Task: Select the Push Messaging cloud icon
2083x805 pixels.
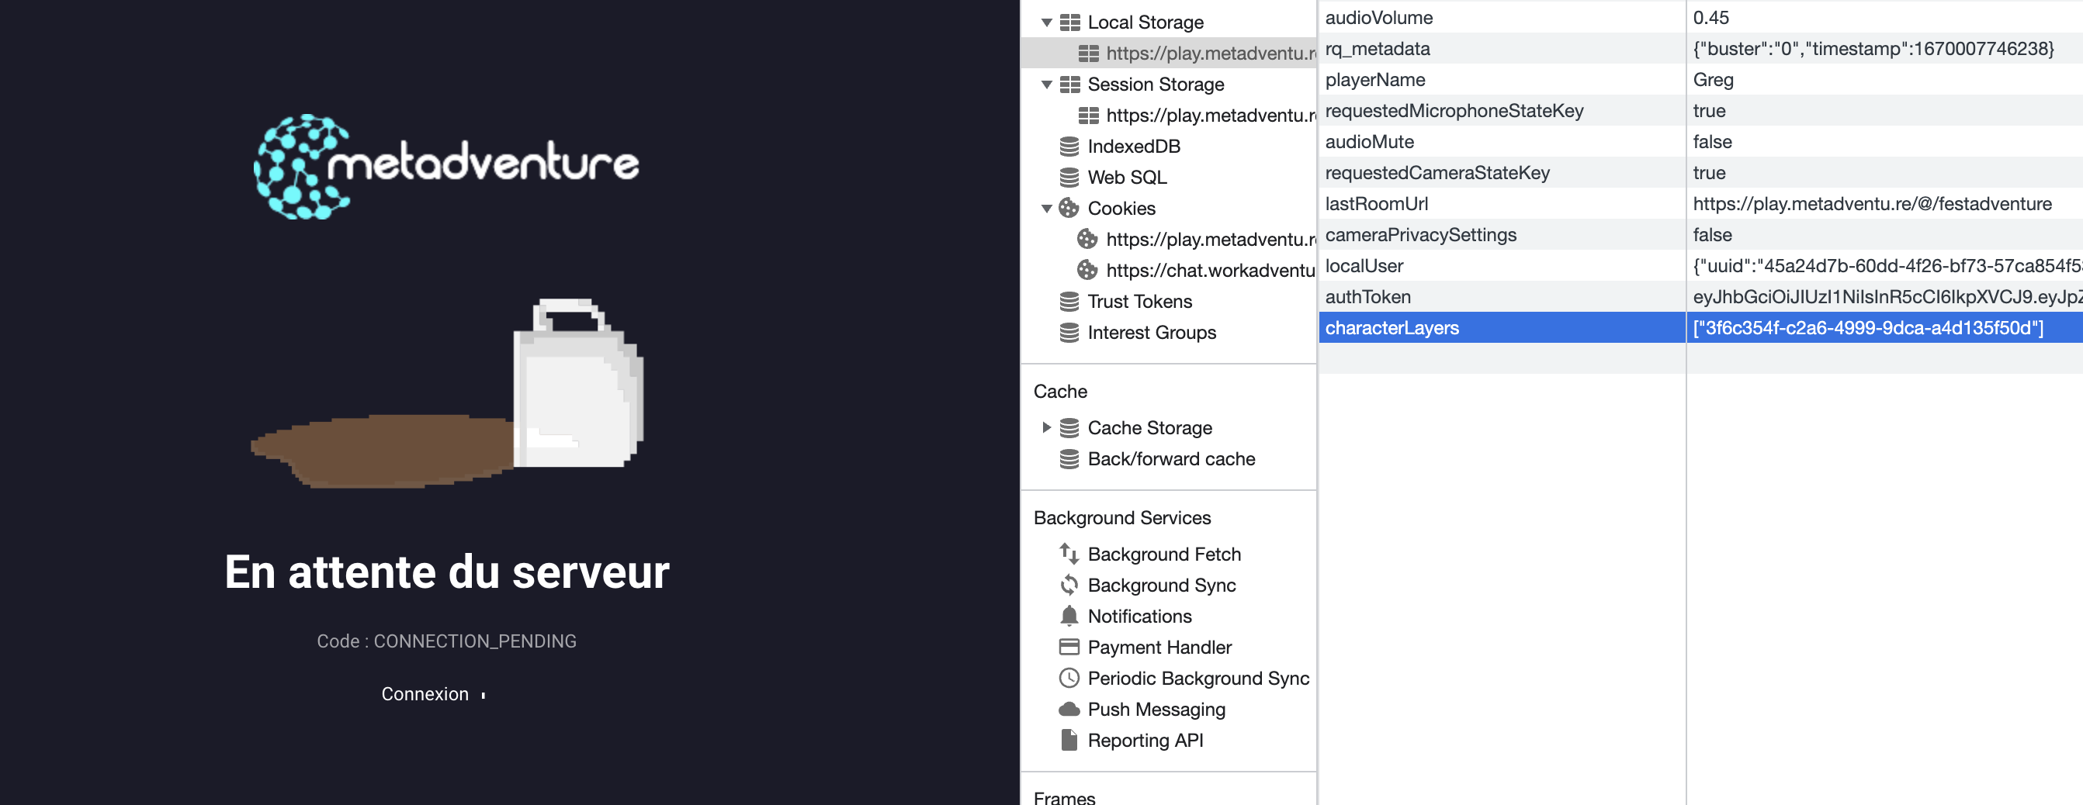Action: click(x=1069, y=709)
